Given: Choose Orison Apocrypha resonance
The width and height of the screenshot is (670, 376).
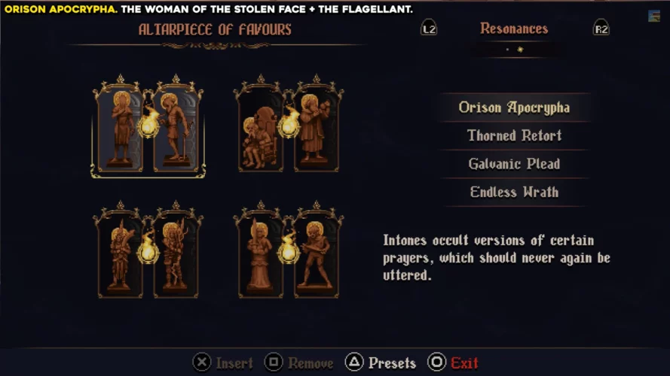Looking at the screenshot, I should 514,108.
